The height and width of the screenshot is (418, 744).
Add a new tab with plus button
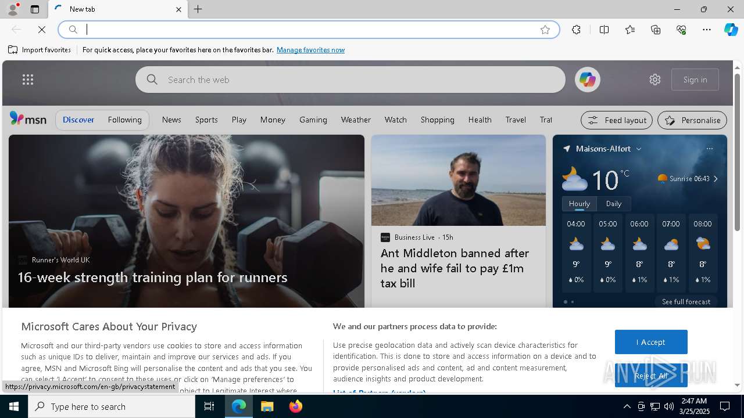198,9
